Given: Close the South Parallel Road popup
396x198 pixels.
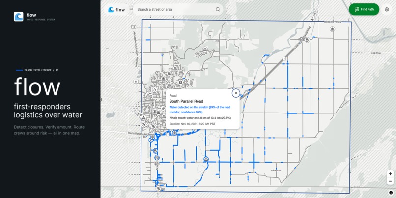Looking at the screenshot, I should coord(236,93).
